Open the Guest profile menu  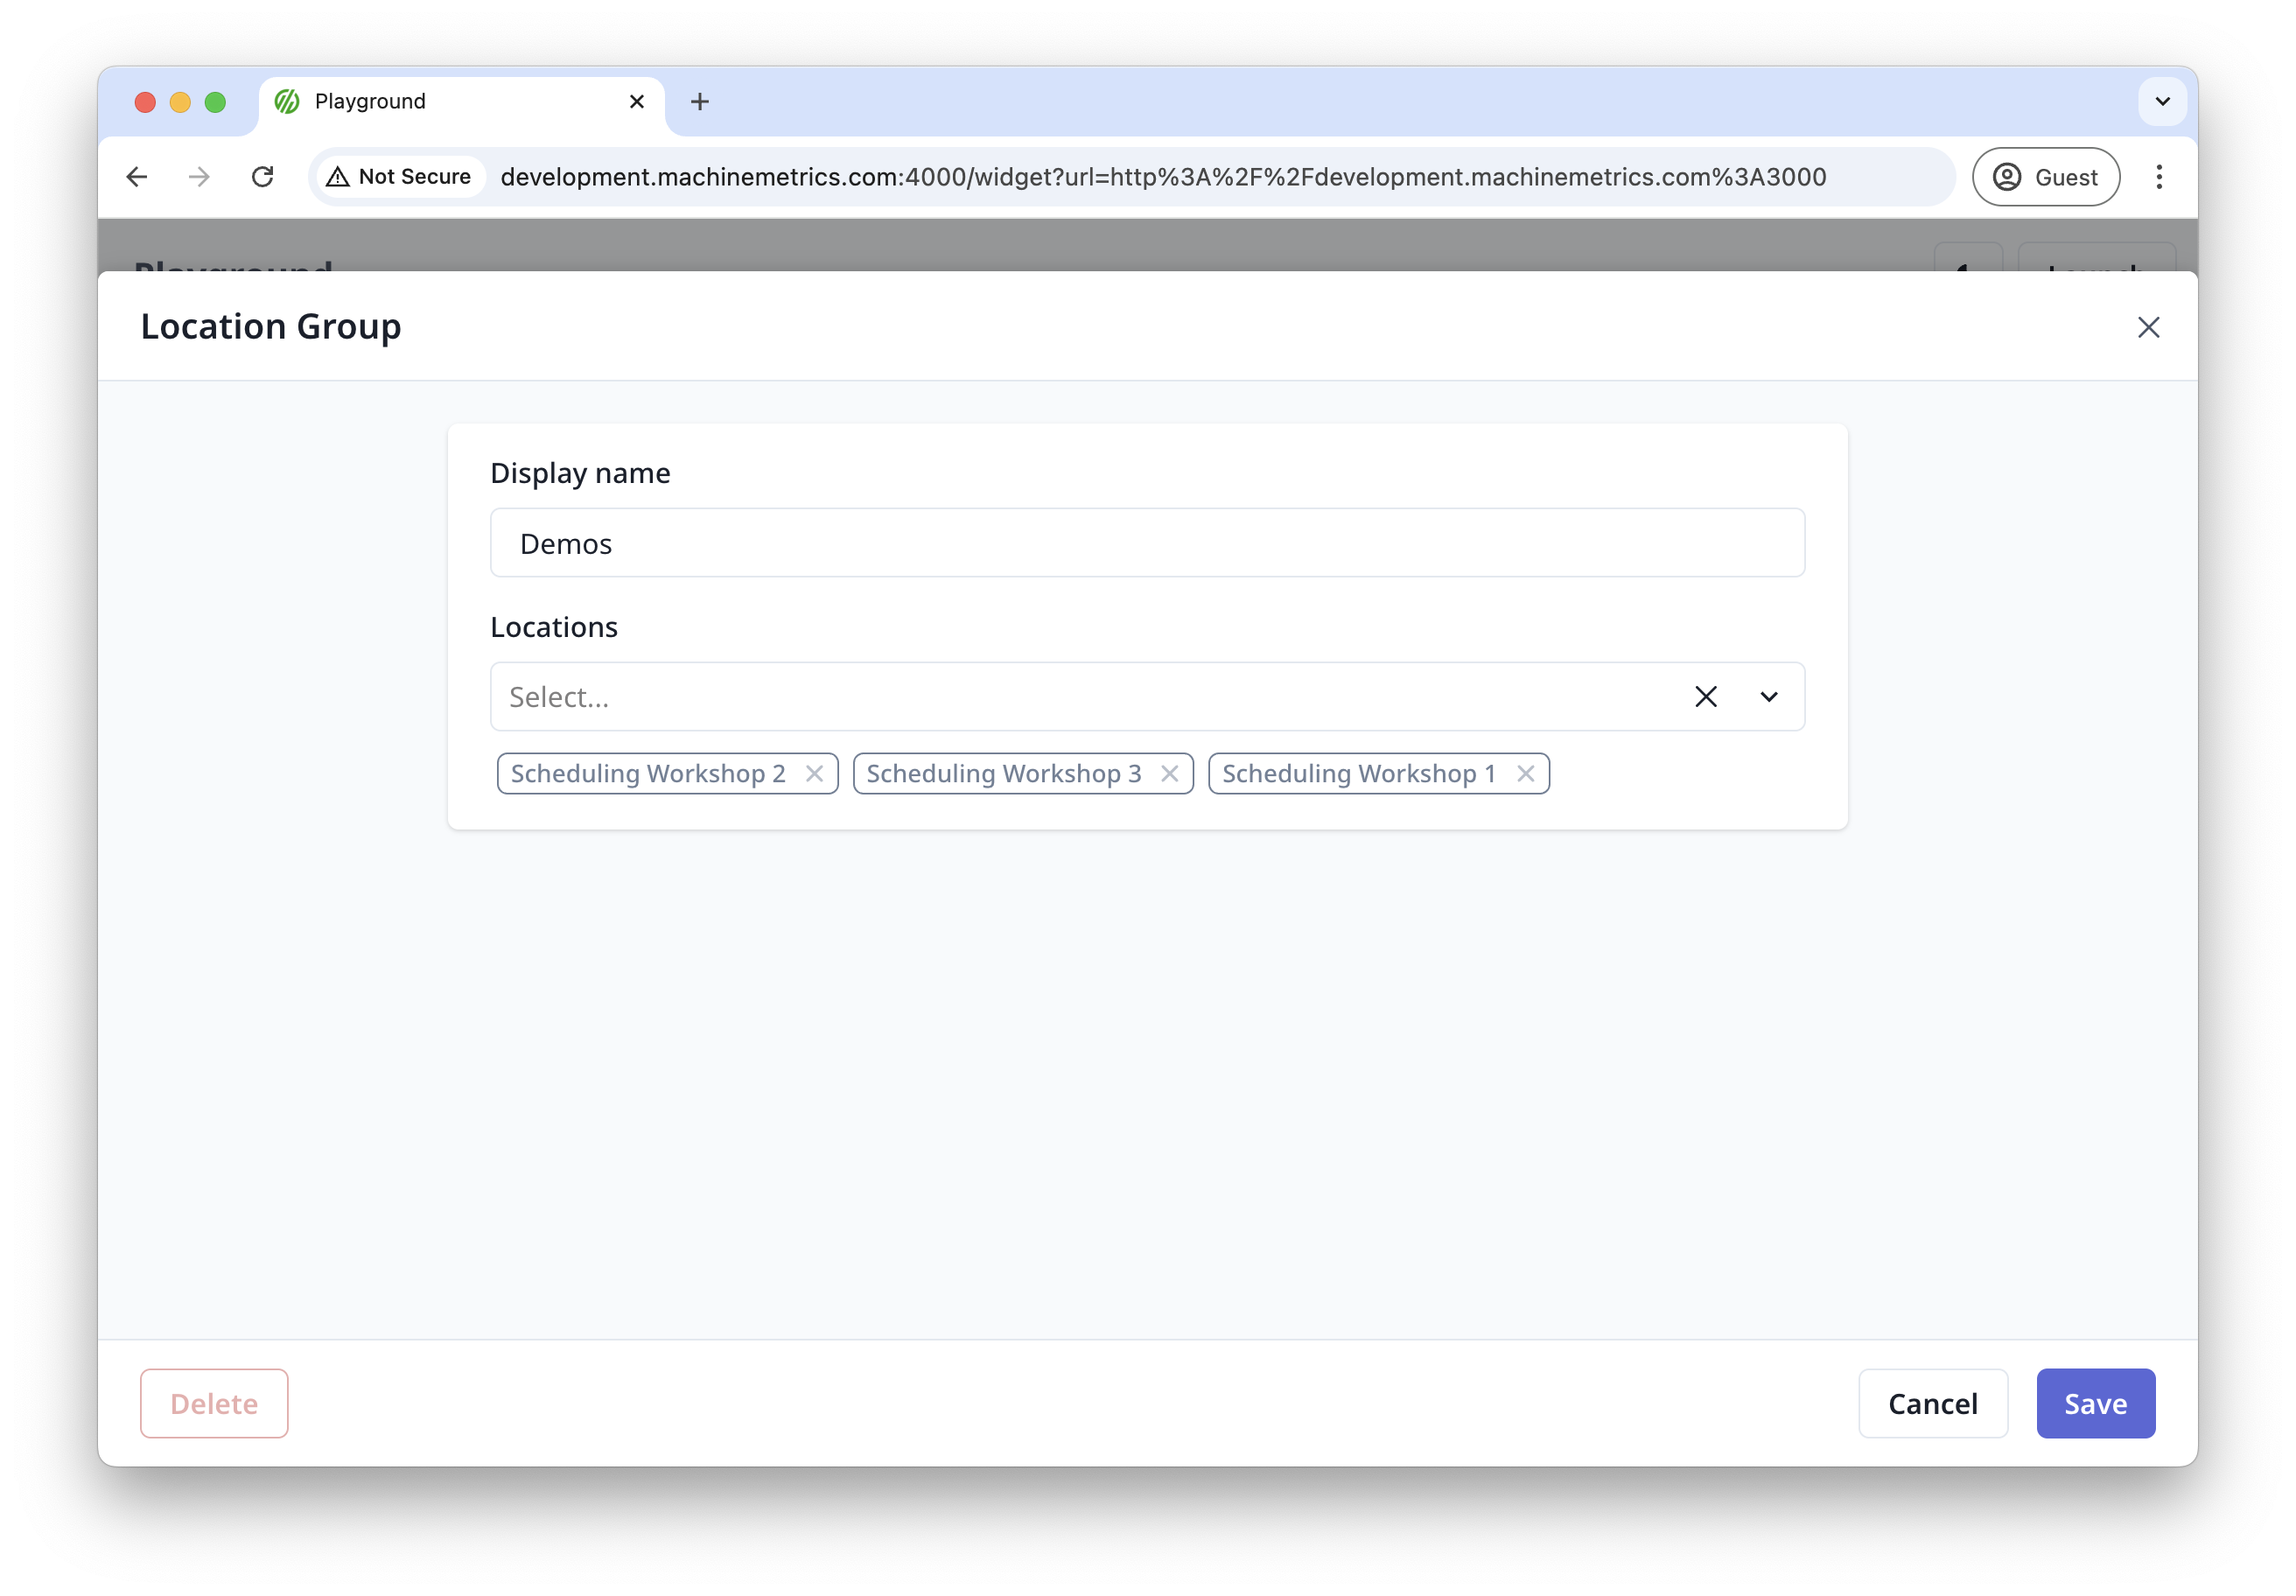(x=2045, y=177)
